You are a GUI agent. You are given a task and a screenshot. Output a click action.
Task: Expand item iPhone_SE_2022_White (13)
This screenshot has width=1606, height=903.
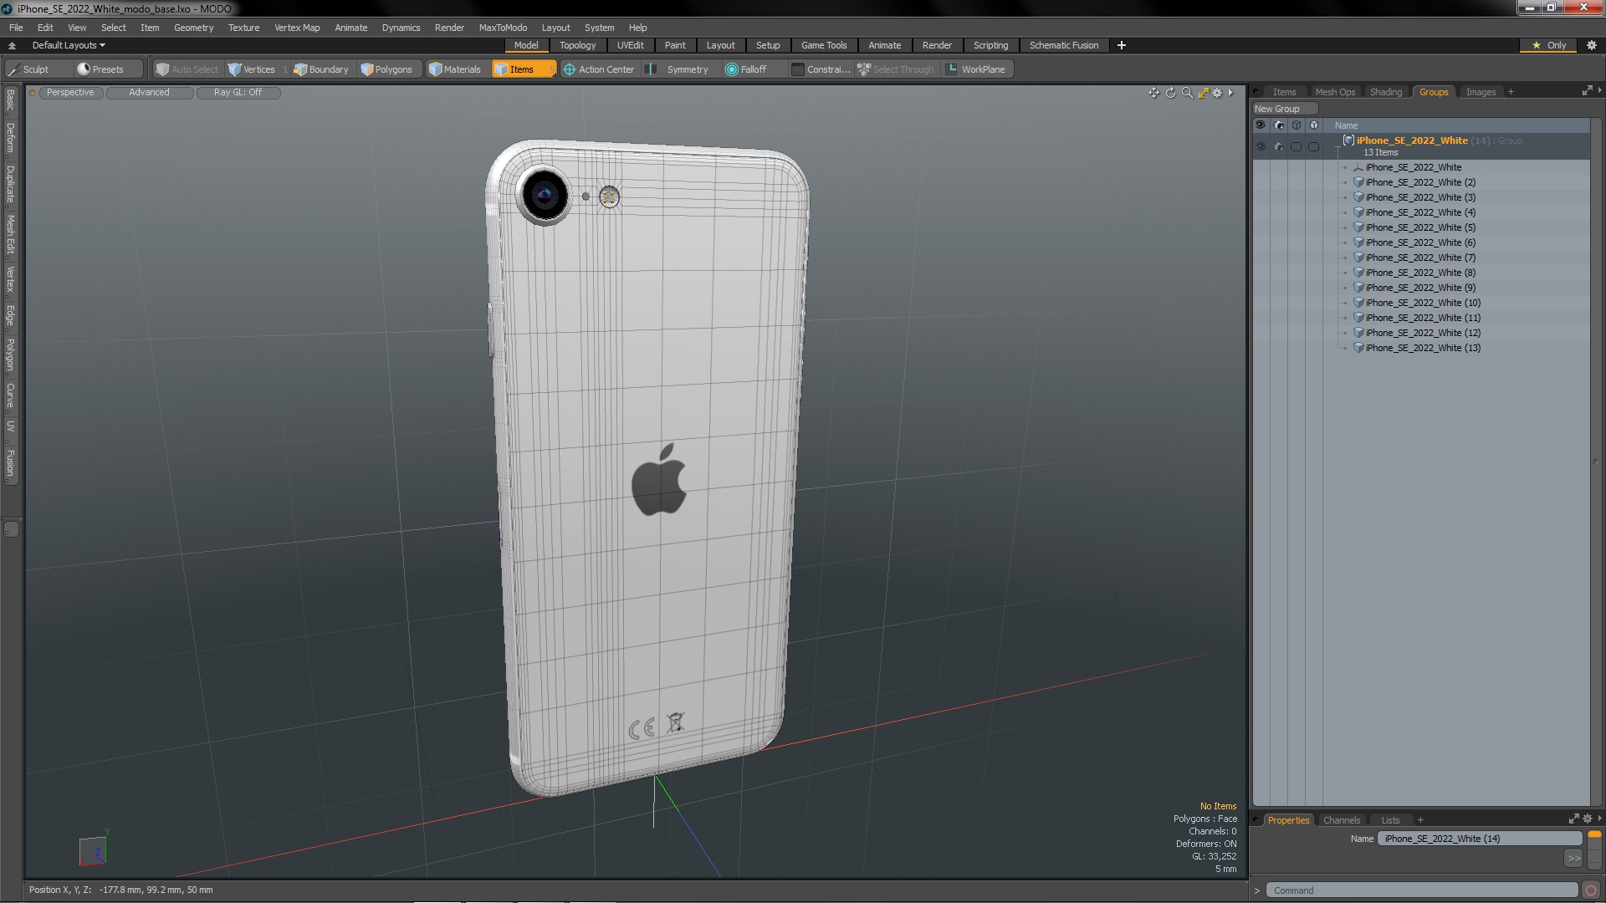[x=1346, y=348]
